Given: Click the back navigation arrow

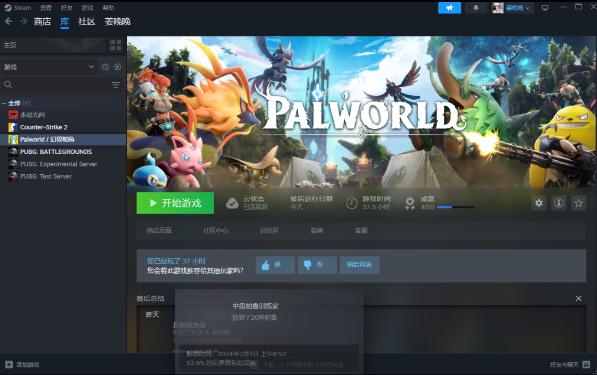Looking at the screenshot, I should coord(8,22).
